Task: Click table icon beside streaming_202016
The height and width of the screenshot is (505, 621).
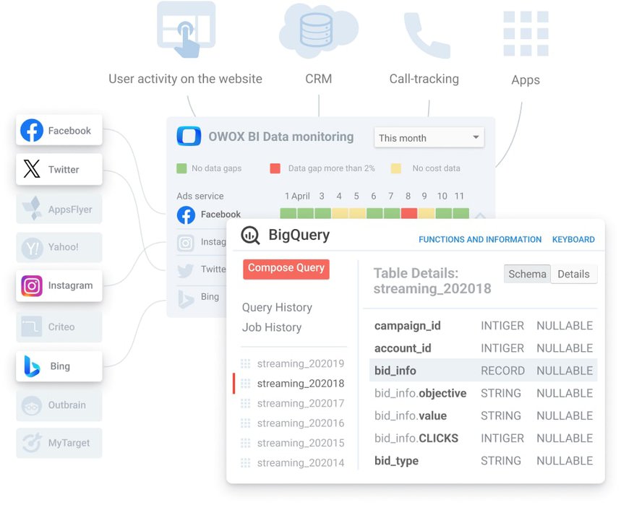Action: pyautogui.click(x=246, y=423)
